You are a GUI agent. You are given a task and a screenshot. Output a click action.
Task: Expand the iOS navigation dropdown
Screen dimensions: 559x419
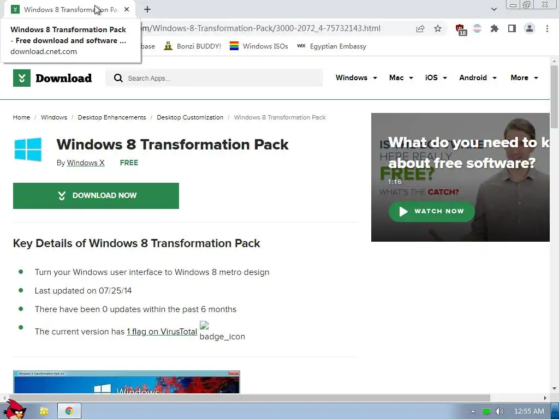pyautogui.click(x=436, y=77)
